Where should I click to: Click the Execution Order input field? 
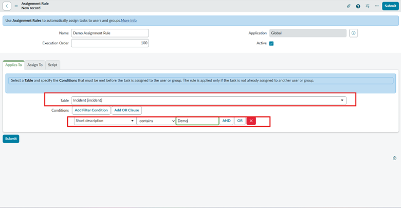(x=110, y=43)
